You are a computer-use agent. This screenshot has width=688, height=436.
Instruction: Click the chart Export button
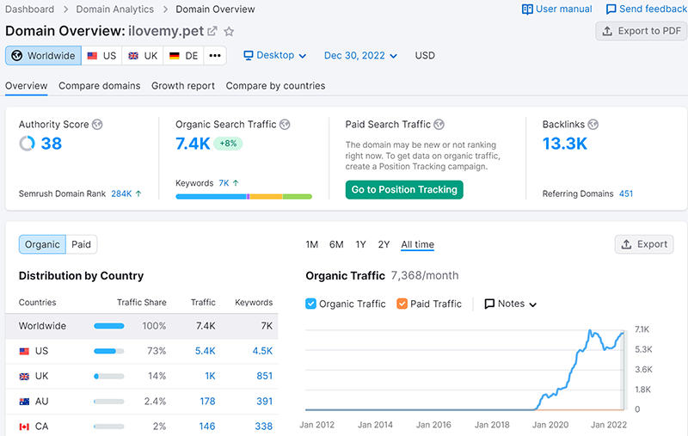(644, 244)
